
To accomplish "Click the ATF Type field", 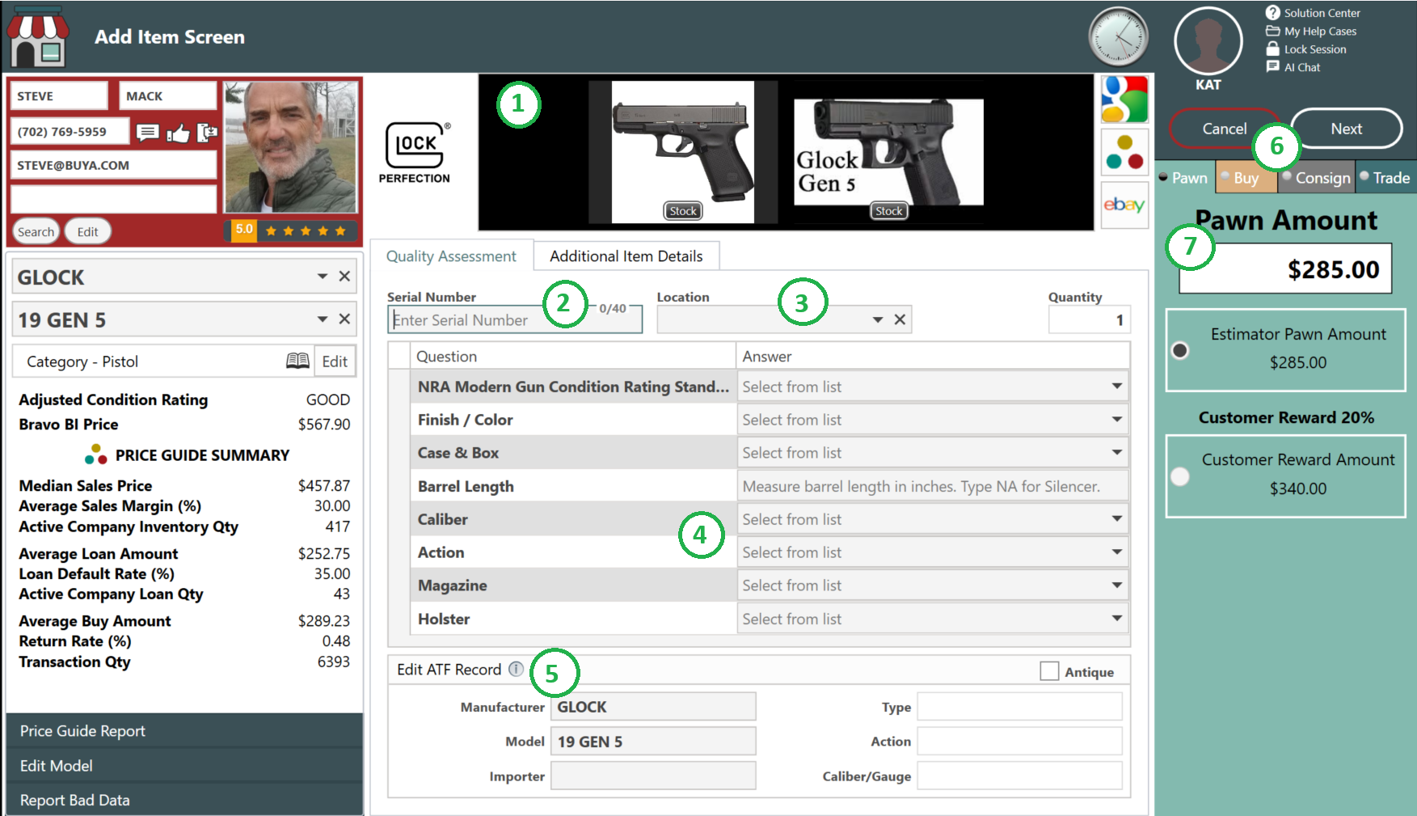I will pyautogui.click(x=1019, y=707).
